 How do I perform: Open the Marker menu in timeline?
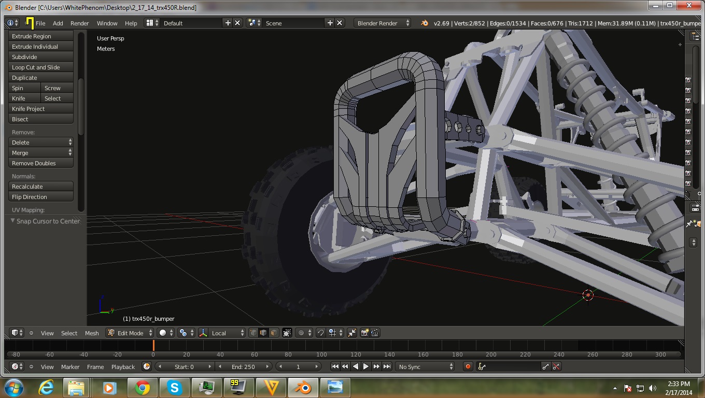(x=70, y=366)
